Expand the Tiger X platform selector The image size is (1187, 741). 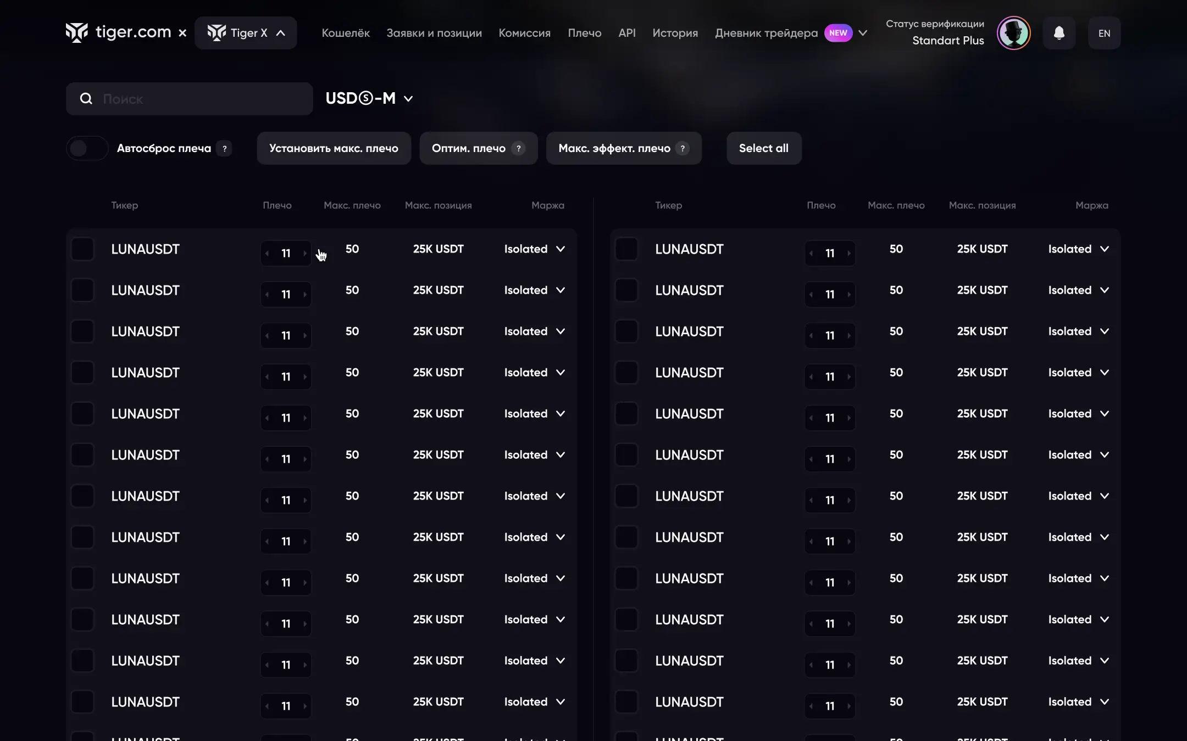[x=246, y=33]
